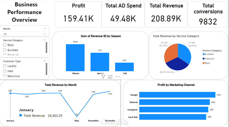This screenshot has height=127, width=229.
Task: Click the '71.79K (34.37%)' pie label
Action: (x=192, y=44)
